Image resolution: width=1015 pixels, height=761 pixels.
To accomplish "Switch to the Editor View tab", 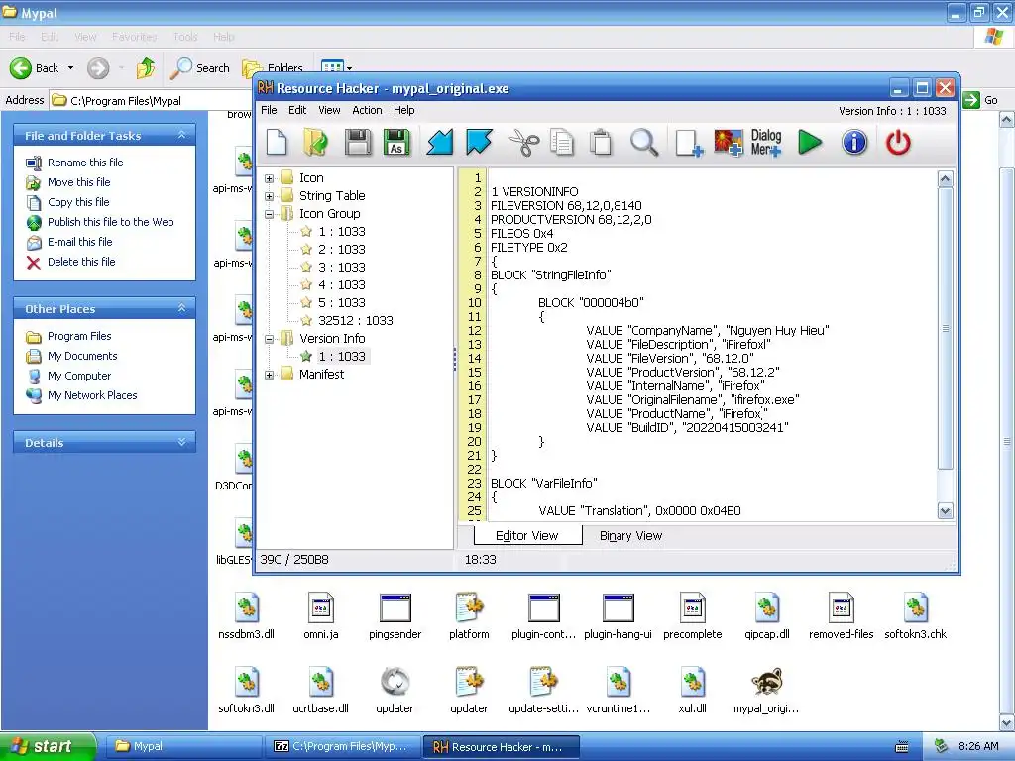I will tap(527, 536).
